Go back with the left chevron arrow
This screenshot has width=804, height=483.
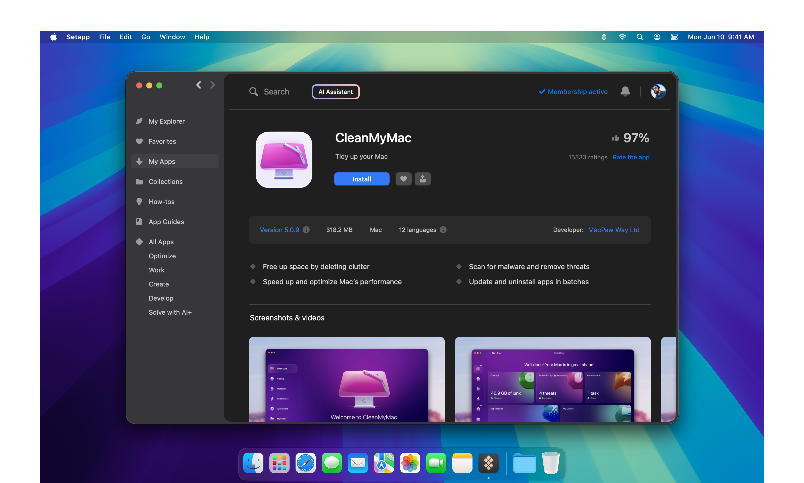pos(199,85)
